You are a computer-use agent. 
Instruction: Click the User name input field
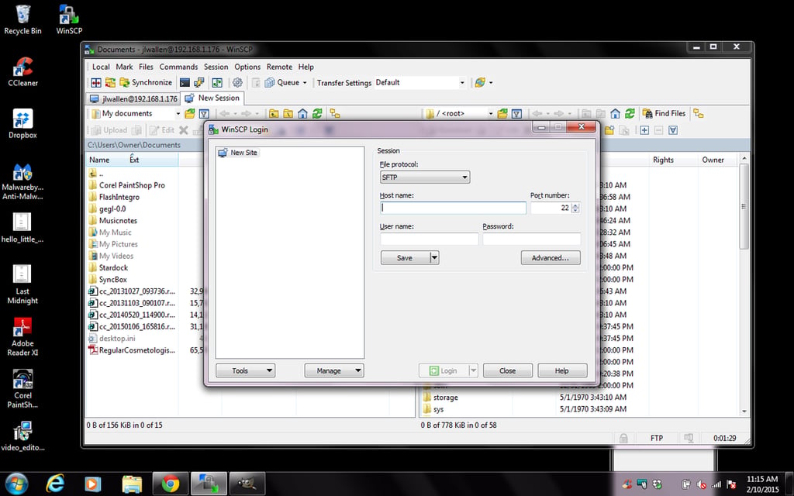tap(430, 239)
